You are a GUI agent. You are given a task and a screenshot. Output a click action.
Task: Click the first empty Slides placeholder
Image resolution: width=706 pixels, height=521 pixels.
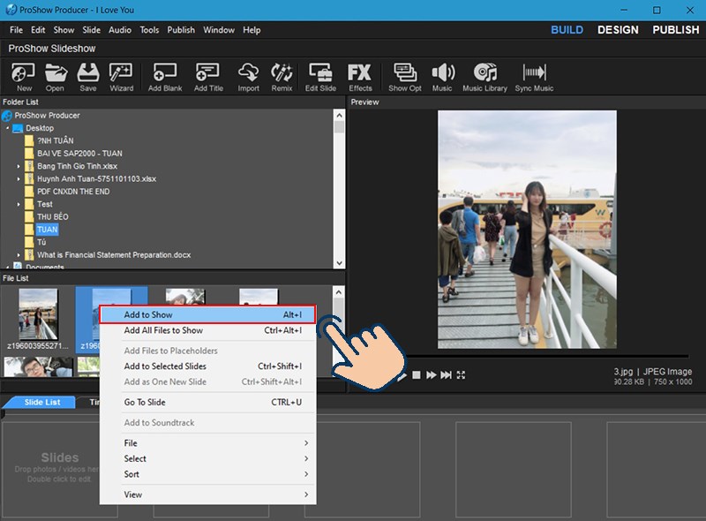(60, 469)
